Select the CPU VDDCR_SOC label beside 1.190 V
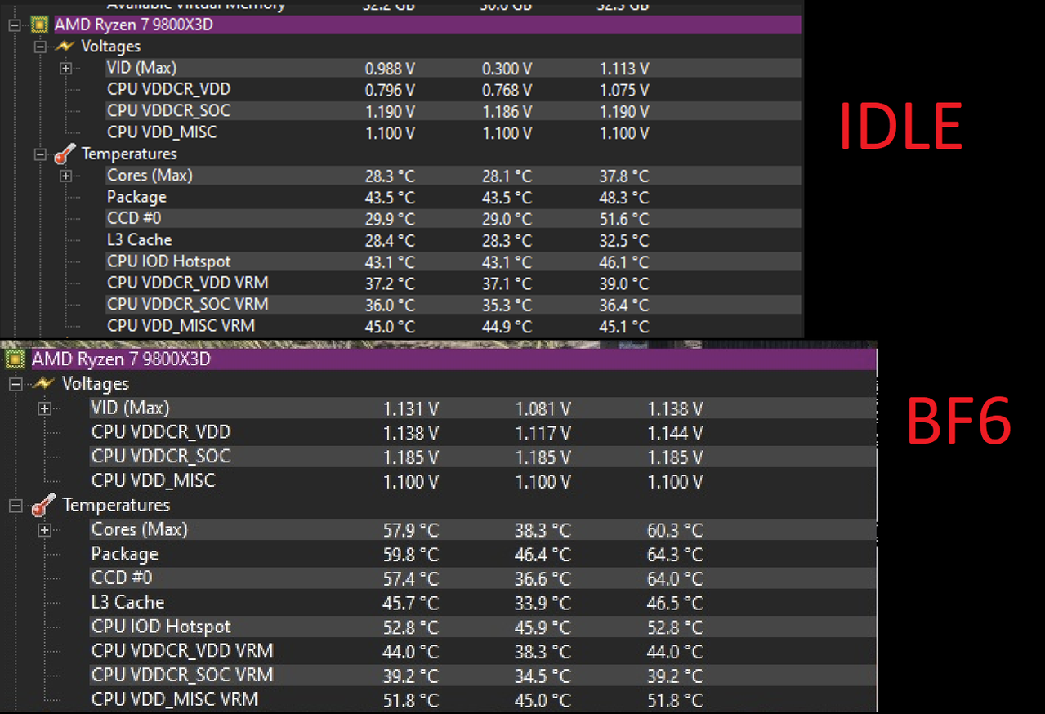1045x714 pixels. point(168,110)
